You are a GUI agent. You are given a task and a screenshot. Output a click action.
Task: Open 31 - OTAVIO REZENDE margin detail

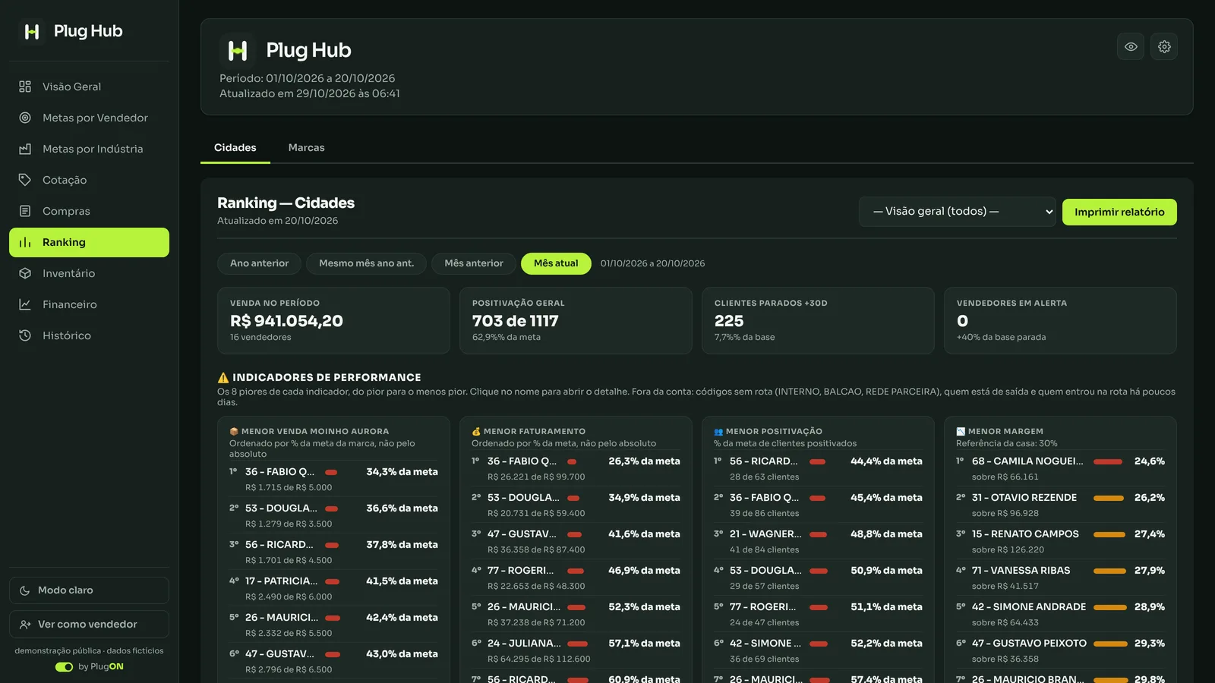1024,498
